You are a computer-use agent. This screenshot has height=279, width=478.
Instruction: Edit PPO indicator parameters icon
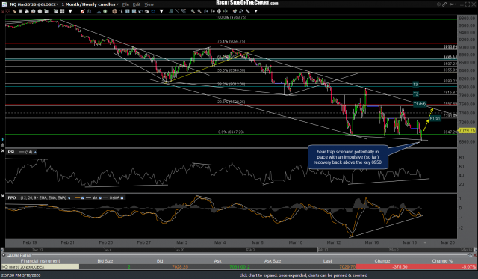pos(69,197)
